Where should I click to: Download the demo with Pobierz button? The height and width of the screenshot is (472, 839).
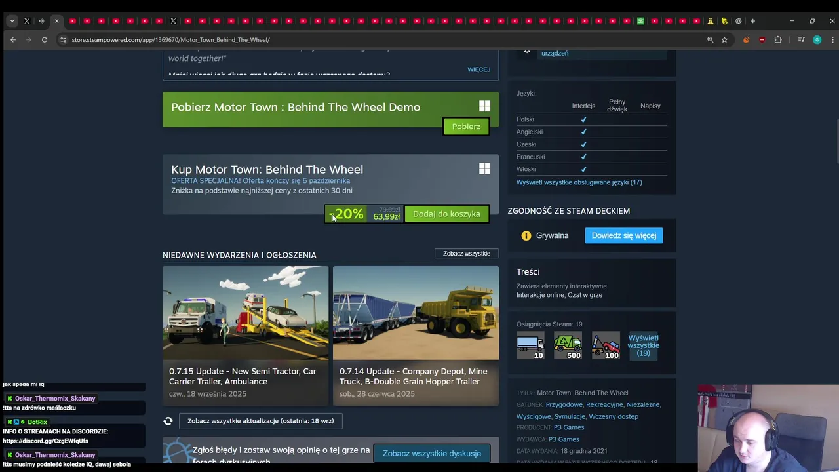(466, 127)
